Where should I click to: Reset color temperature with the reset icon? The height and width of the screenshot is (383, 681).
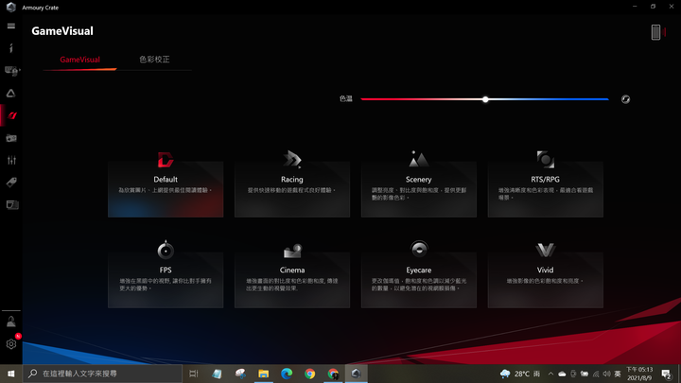625,99
